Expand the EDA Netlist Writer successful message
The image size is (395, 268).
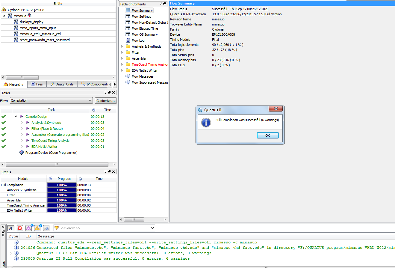coord(11,253)
